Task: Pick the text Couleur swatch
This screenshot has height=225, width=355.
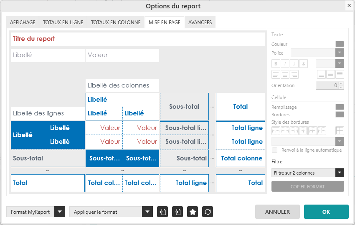Action: [x=340, y=44]
